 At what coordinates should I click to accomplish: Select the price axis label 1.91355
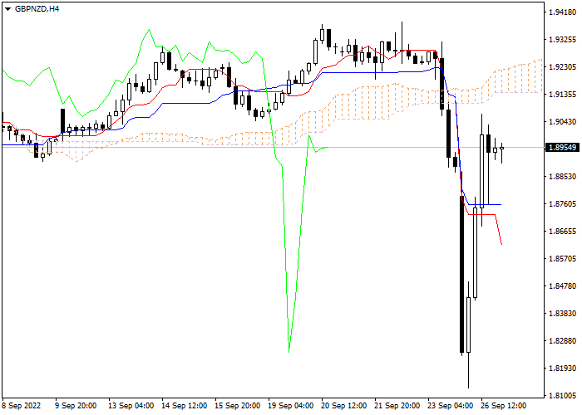(562, 95)
